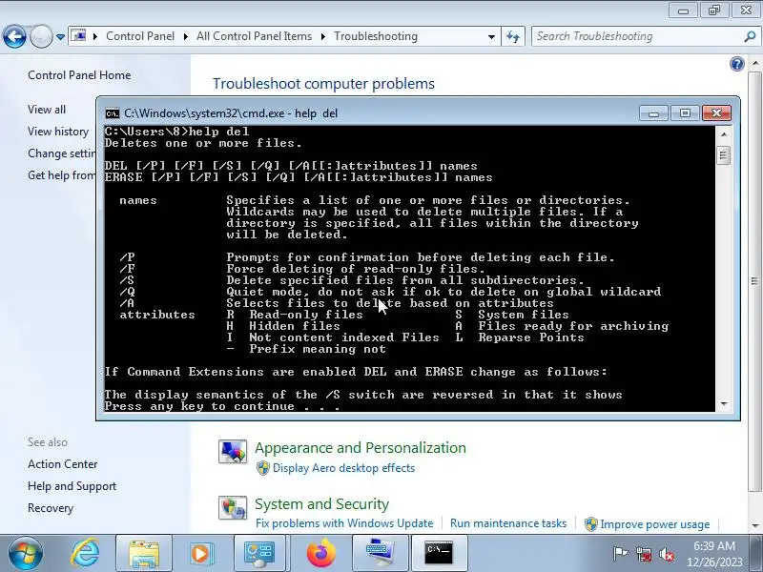Open Appearance and Personalization heading

click(361, 447)
